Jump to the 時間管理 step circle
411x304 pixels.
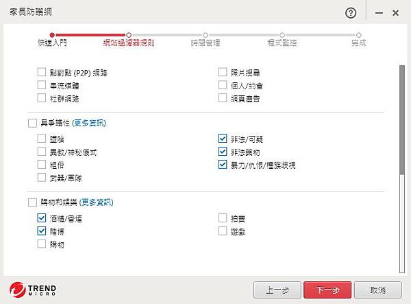click(x=204, y=34)
